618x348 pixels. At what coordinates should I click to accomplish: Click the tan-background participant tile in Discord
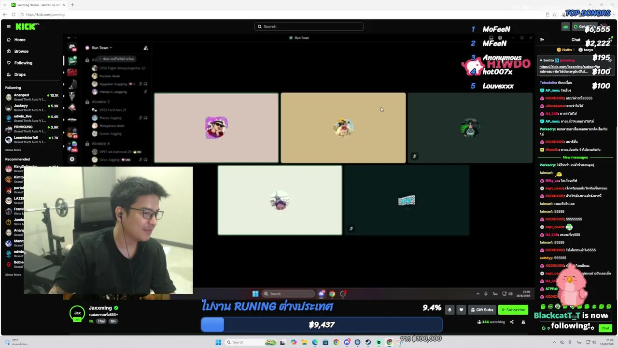click(x=343, y=128)
